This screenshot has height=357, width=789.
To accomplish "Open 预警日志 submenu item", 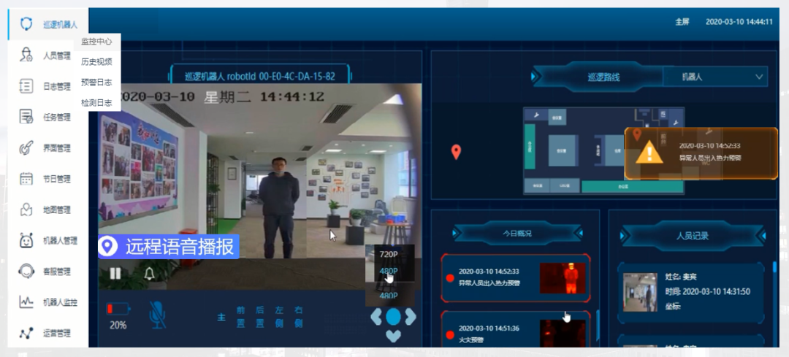I will click(x=96, y=82).
